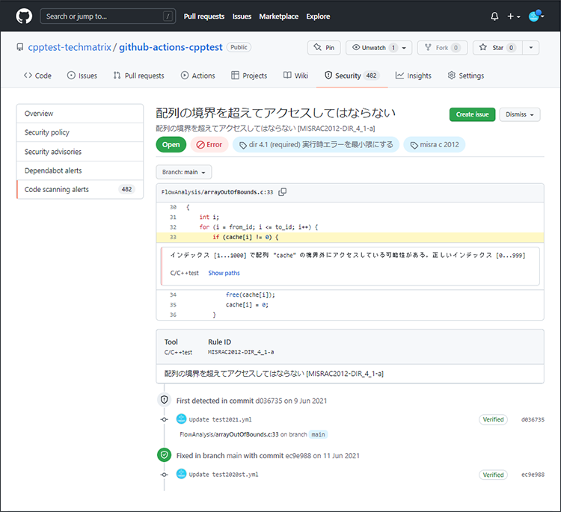Viewport: 561px width, 512px height.
Task: Select Overview in security sidebar
Action: [80, 114]
